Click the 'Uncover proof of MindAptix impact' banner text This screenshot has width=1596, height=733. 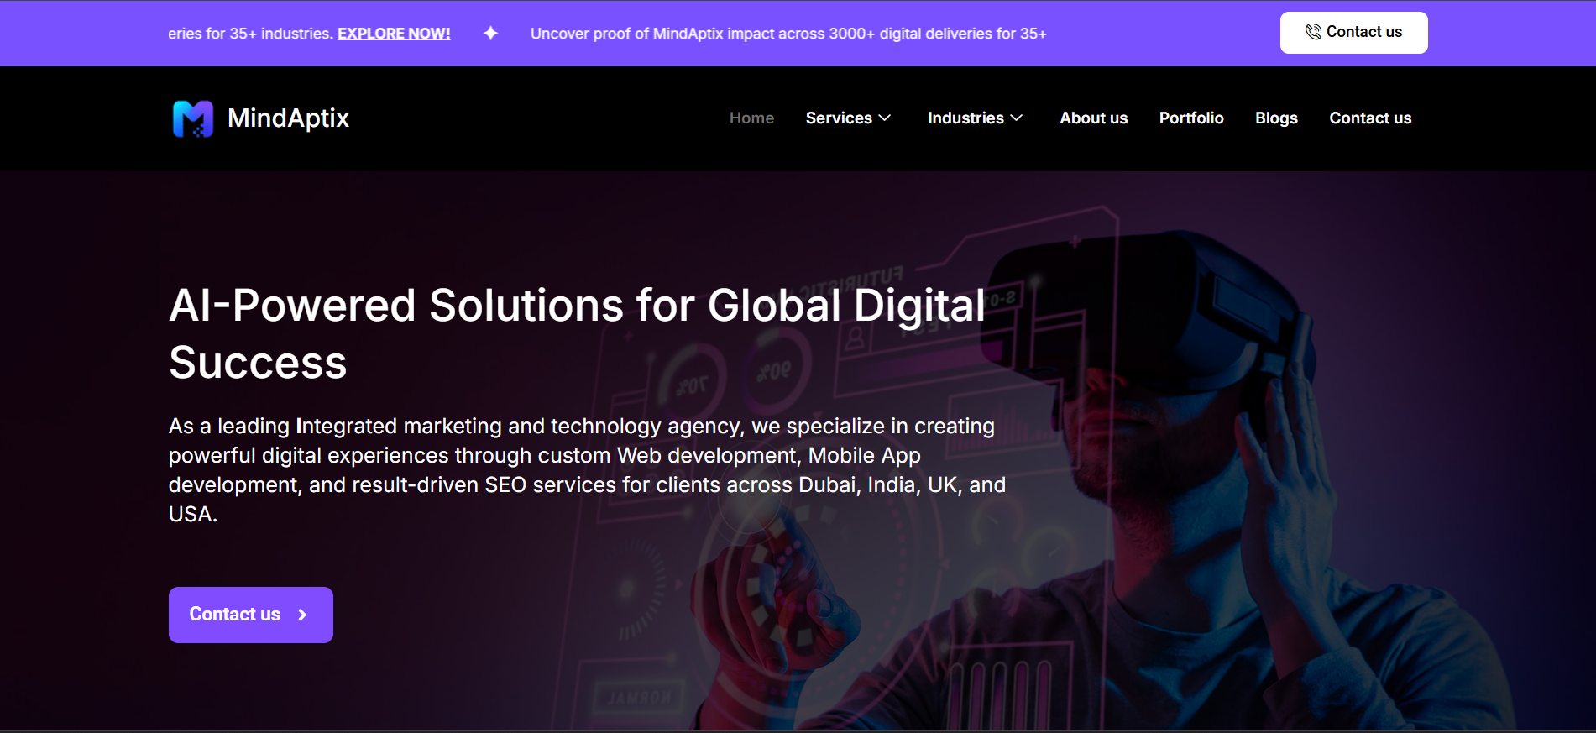pyautogui.click(x=788, y=34)
